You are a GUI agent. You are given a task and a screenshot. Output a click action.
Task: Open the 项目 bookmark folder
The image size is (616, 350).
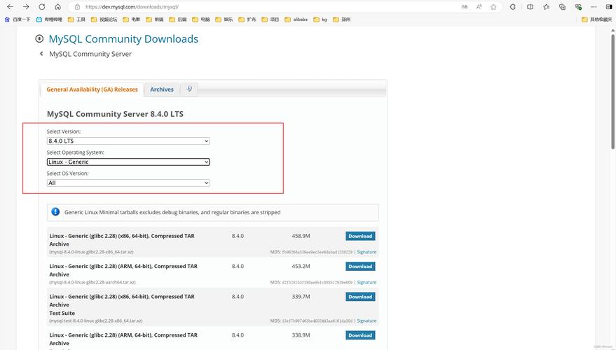click(x=271, y=19)
